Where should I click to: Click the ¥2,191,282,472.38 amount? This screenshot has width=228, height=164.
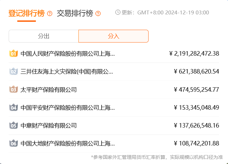(x=194, y=54)
